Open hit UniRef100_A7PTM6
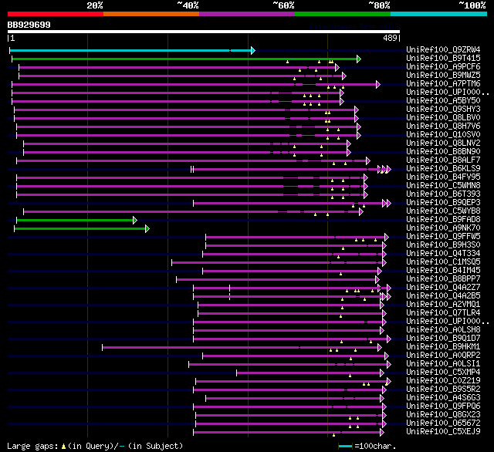 coord(443,84)
